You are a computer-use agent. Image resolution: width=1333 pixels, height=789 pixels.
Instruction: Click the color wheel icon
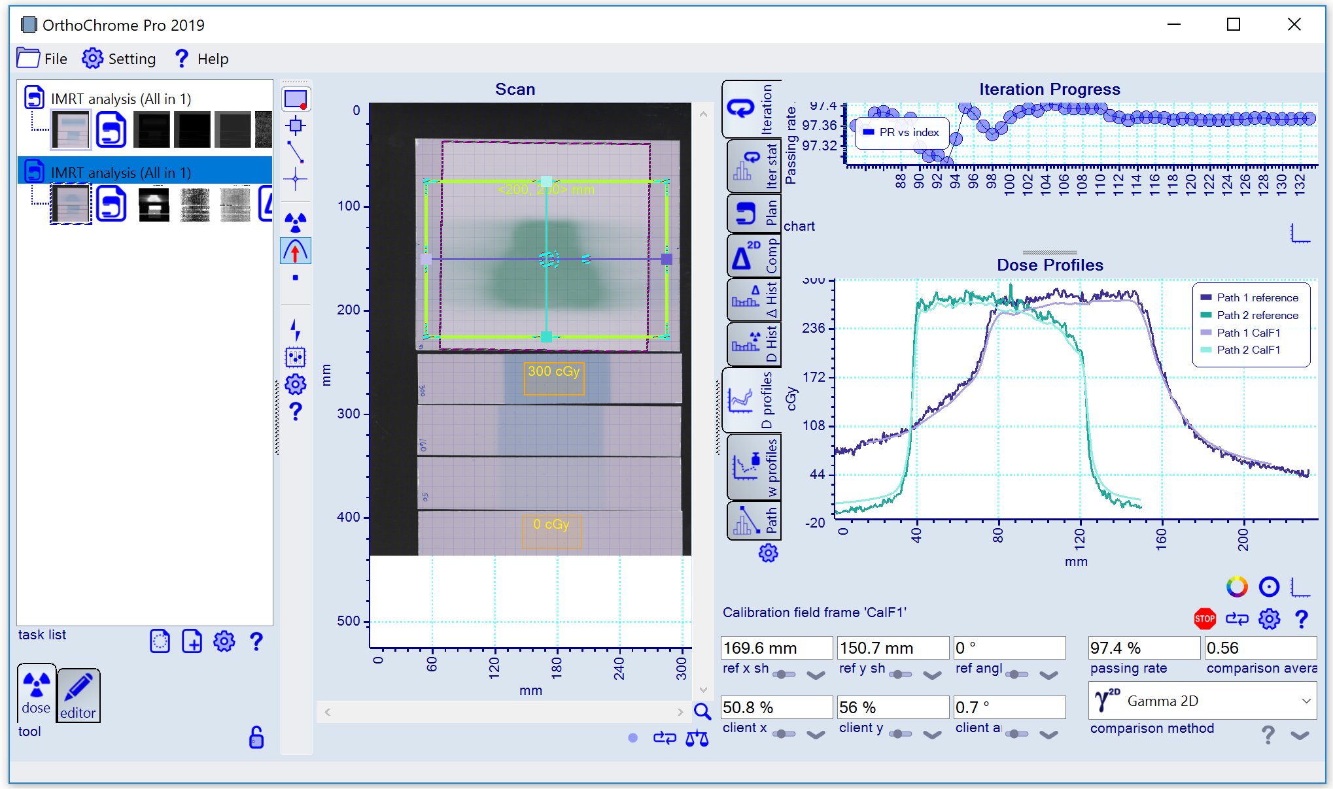[x=1236, y=586]
